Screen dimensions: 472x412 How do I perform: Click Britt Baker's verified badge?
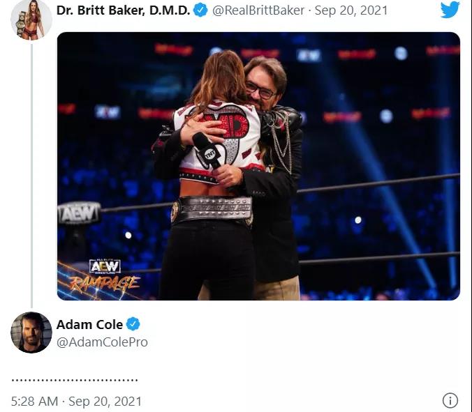tap(200, 10)
